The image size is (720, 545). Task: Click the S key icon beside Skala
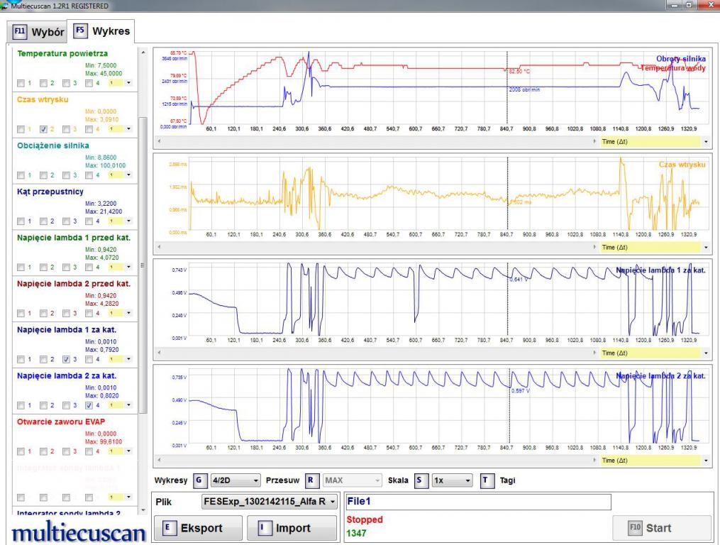pos(422,480)
